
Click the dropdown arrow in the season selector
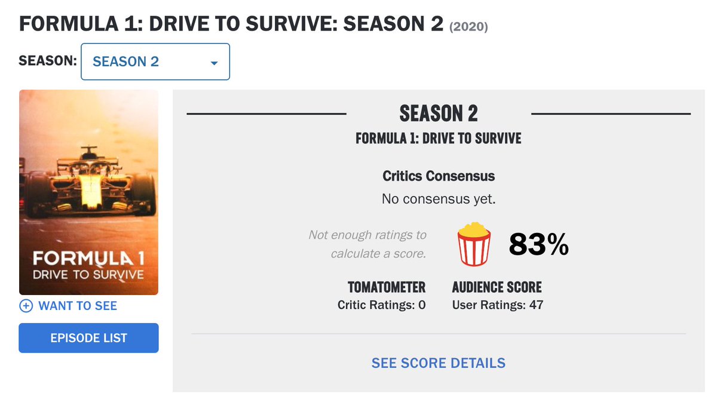pyautogui.click(x=214, y=63)
